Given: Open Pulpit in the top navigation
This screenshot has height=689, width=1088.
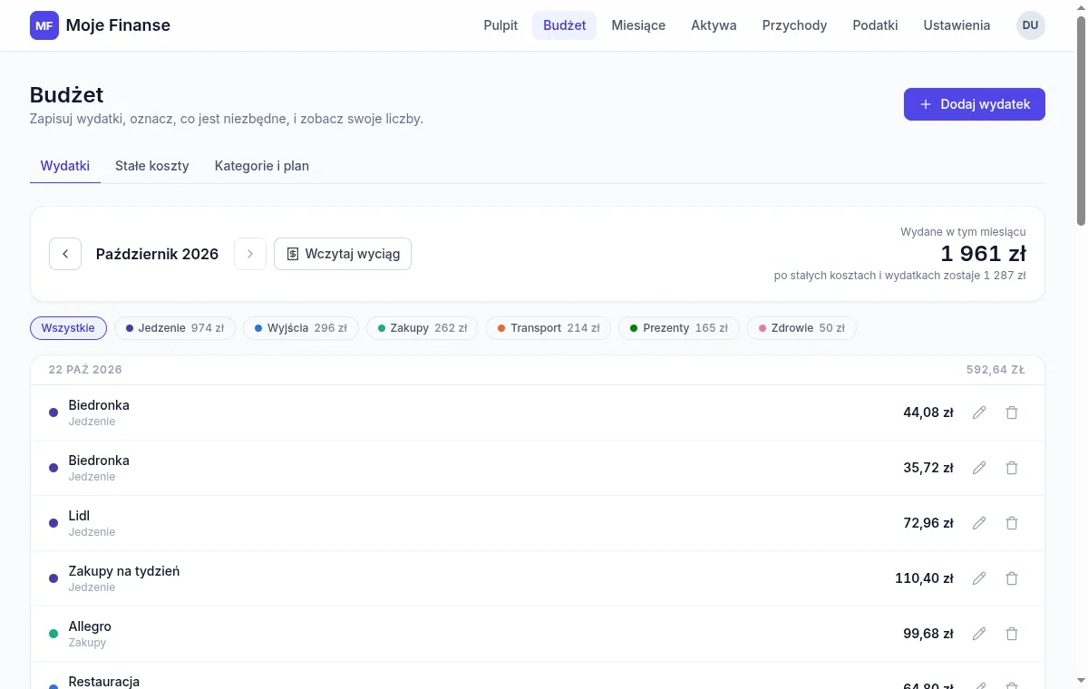Looking at the screenshot, I should coord(500,25).
